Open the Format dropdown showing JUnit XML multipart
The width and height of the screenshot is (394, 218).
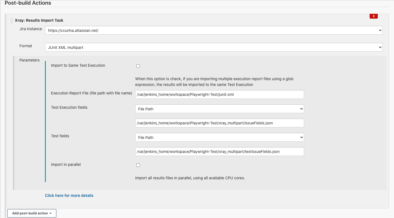(x=214, y=47)
